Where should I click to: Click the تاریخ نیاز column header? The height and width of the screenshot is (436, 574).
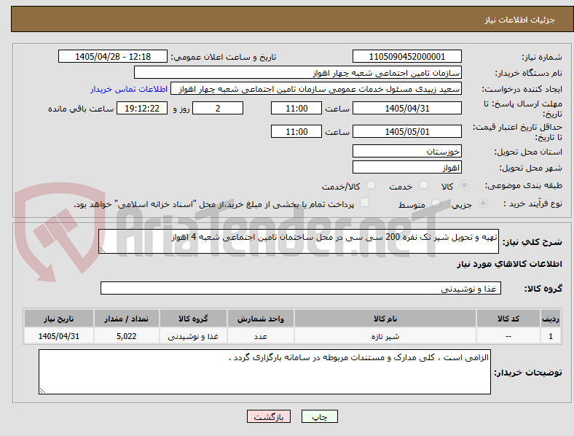(x=59, y=319)
